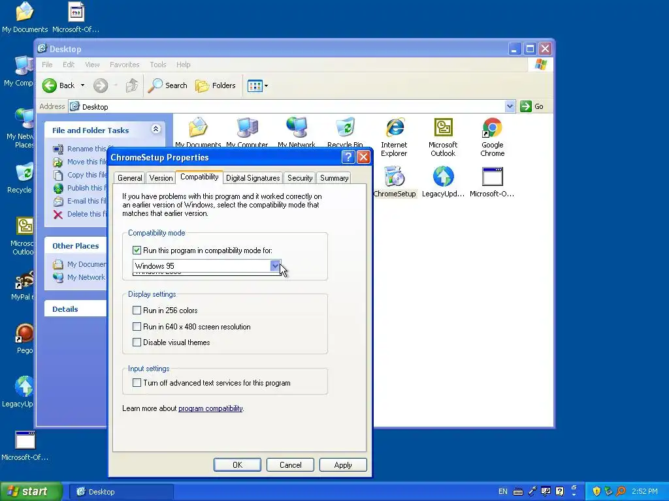Uncheck Run this program in compatibility mode
669x501 pixels.
(x=137, y=250)
